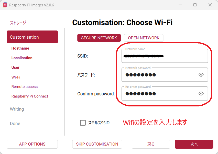Open the Localisation settings page
The height and width of the screenshot is (154, 218).
click(22, 58)
